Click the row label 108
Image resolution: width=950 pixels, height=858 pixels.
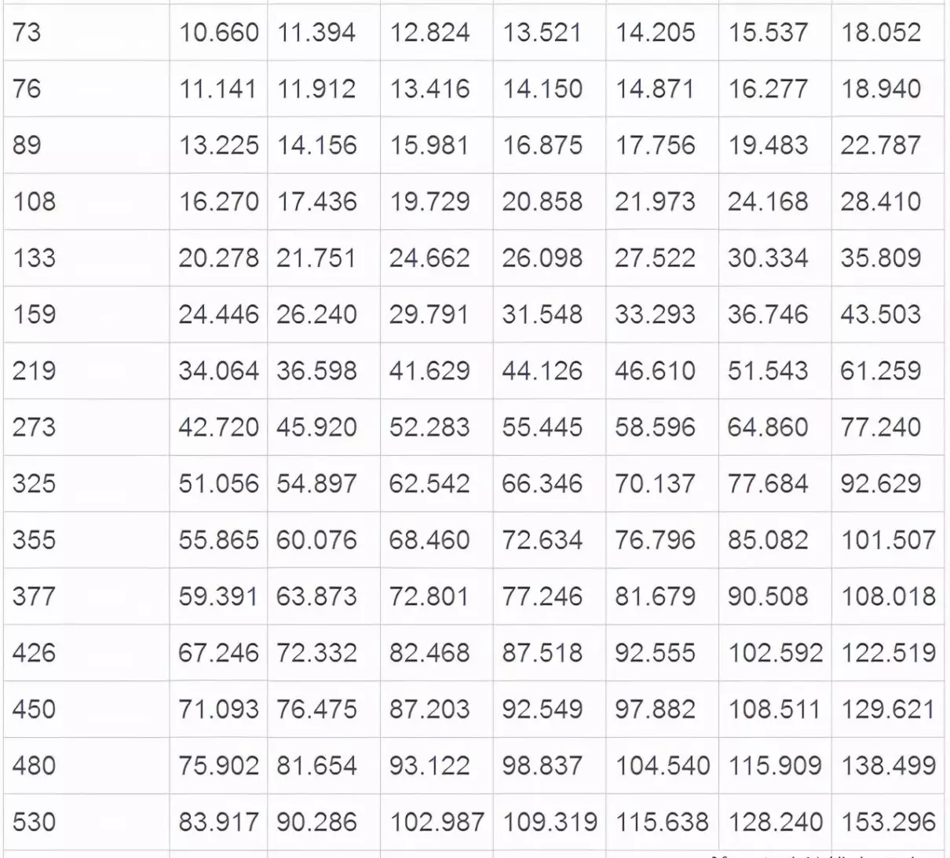coord(86,202)
